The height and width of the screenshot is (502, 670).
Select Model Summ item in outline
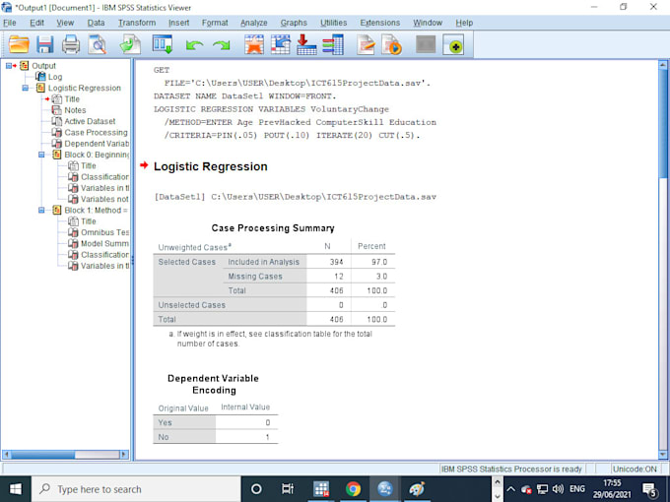[104, 243]
